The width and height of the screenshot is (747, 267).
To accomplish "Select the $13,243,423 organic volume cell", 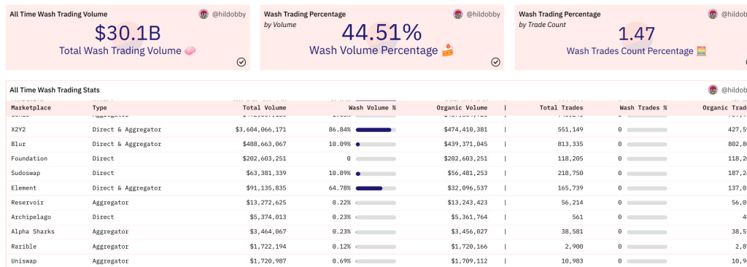I will coord(468,203).
